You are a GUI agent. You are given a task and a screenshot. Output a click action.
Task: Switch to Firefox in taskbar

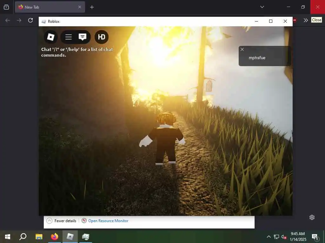coord(55,237)
